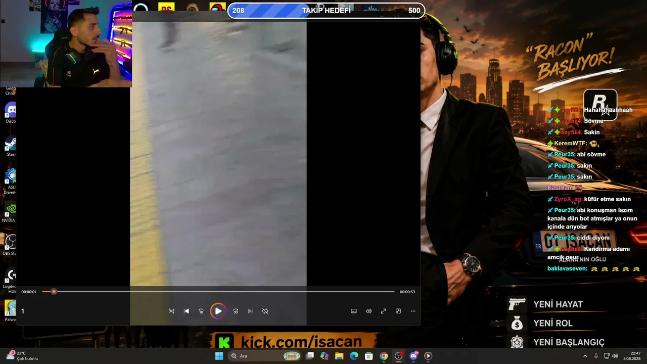647x364 pixels.
Task: Click the chat message "abi sövme"
Action: (591, 155)
